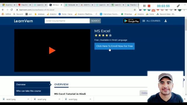187x105 pixels.
Task: Click Here To Enroll Now For Free button
Action: [115, 46]
